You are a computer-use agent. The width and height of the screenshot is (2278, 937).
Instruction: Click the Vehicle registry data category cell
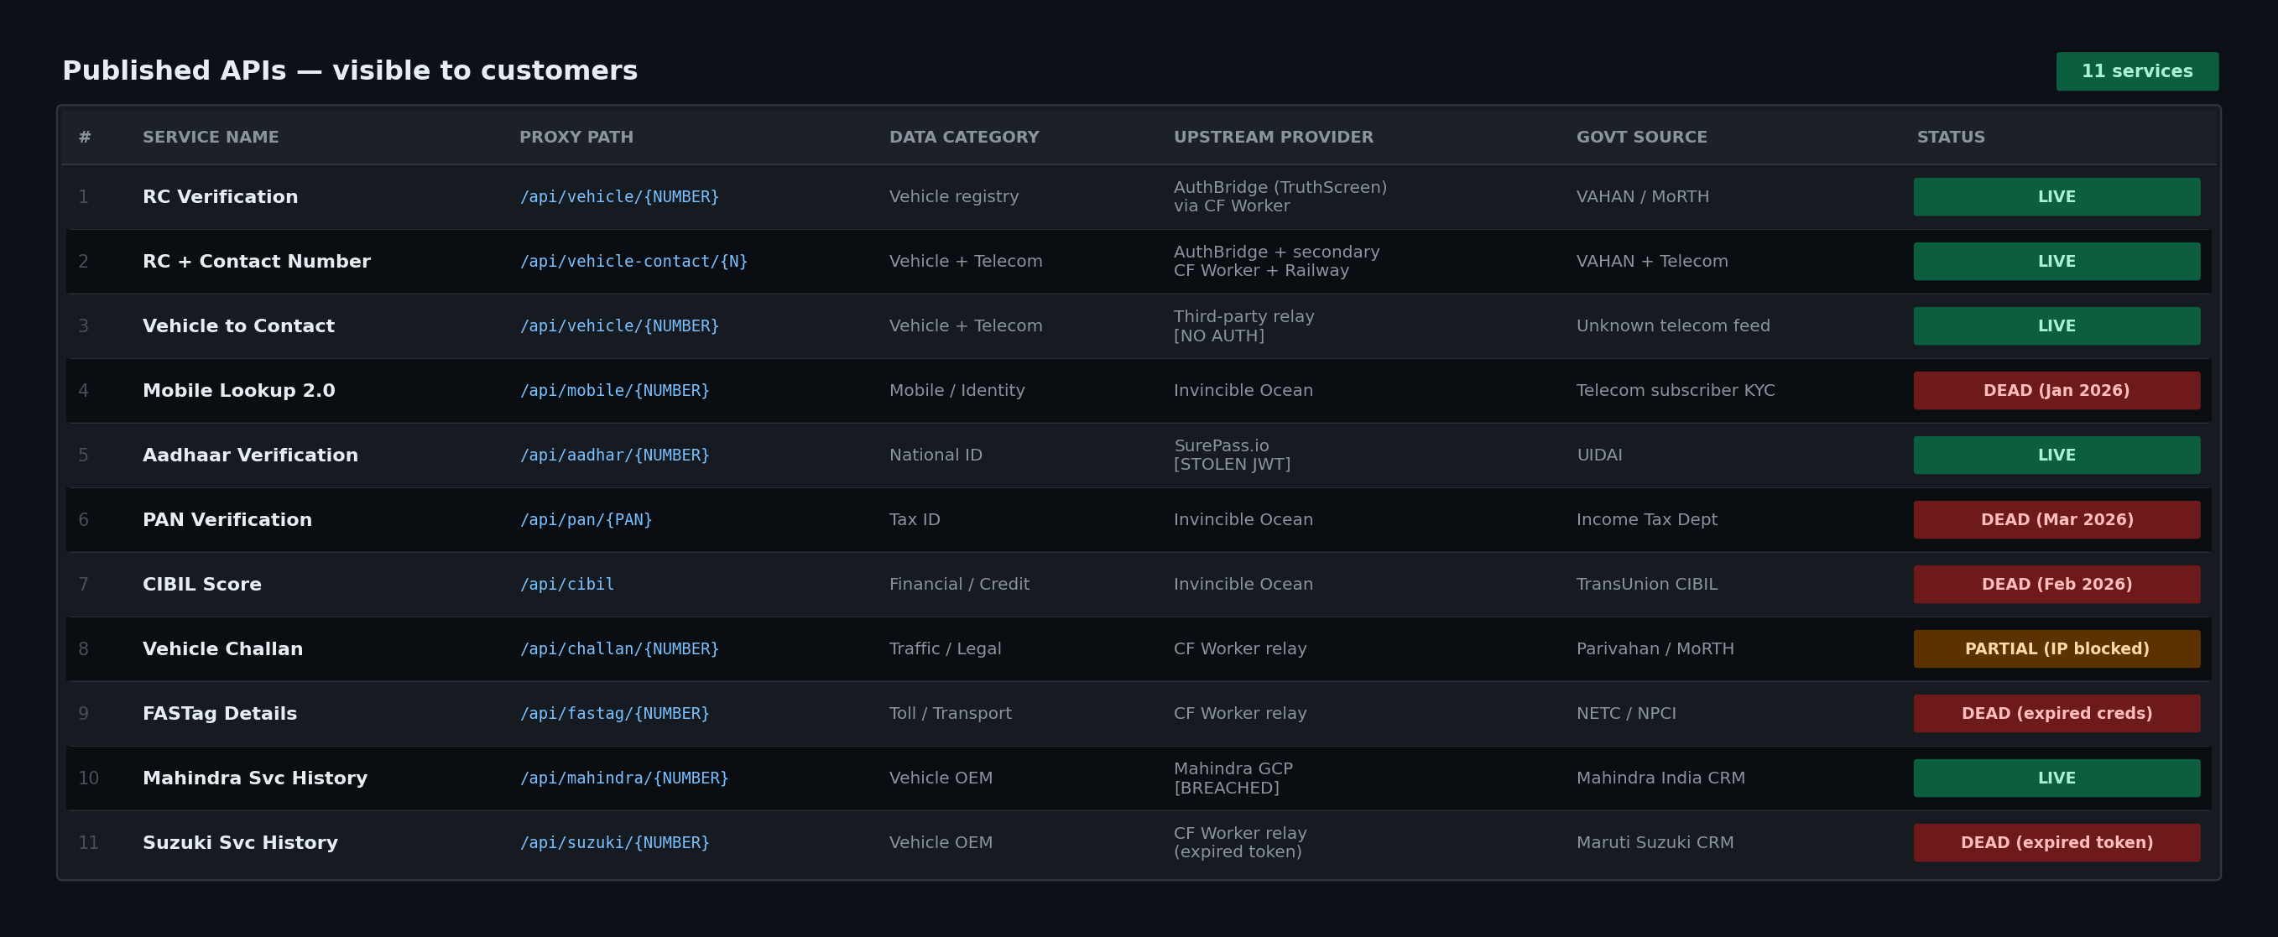pyautogui.click(x=954, y=197)
